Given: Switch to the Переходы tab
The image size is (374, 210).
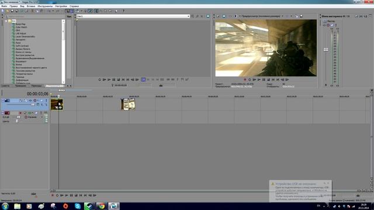Looking at the screenshot, I should (36, 86).
